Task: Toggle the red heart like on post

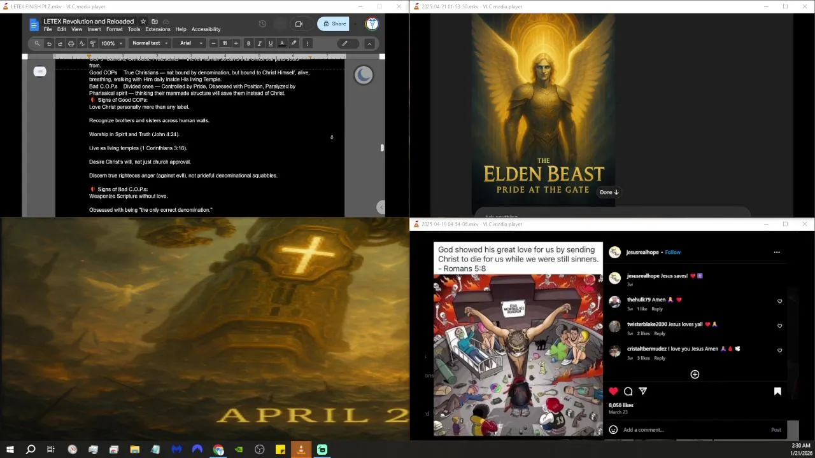Action: 613,391
